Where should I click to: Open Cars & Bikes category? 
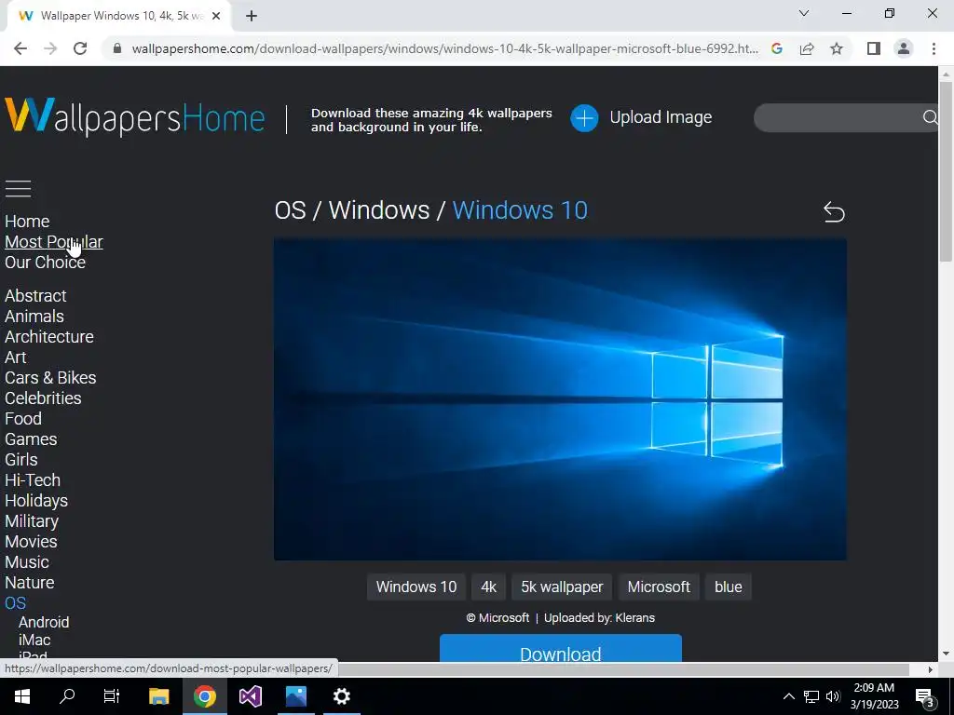pos(50,378)
